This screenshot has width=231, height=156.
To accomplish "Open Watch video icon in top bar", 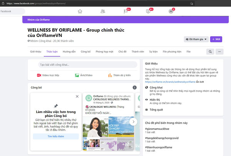I will 148,11.
